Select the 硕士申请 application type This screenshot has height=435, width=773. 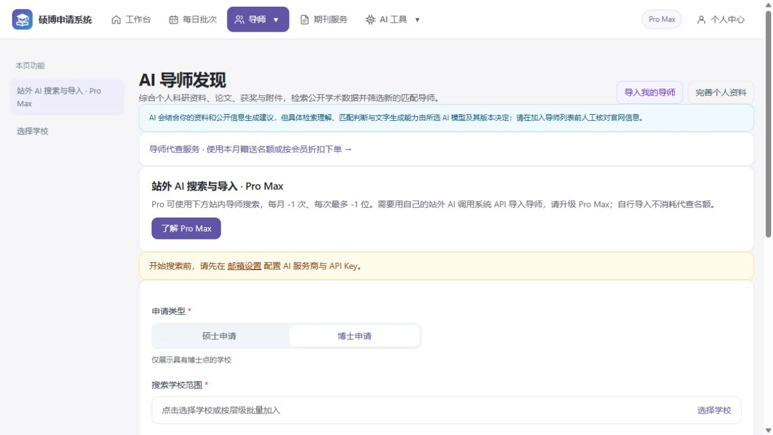[219, 336]
